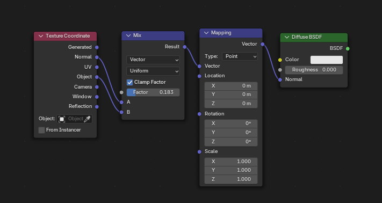Viewport: 382px width, 203px height.
Task: Click the Object output socket
Action: [x=97, y=77]
